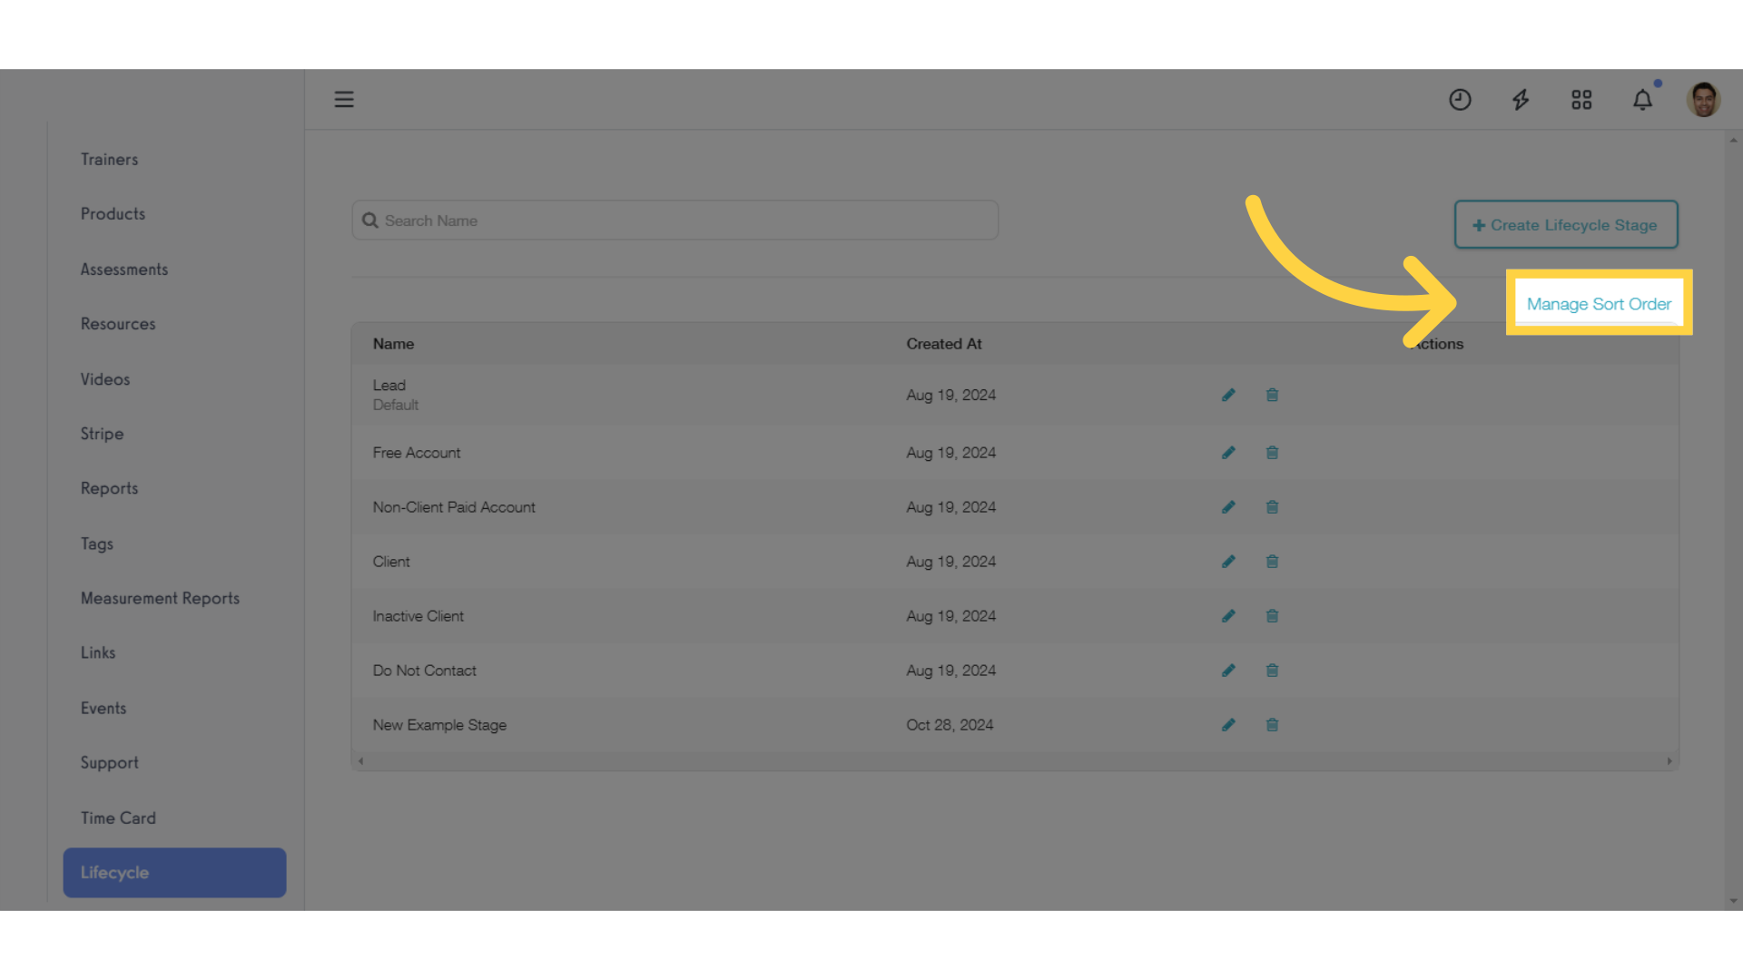Viewport: 1743px width, 980px height.
Task: Click the delete trash icon for Inactive Client
Action: point(1273,615)
